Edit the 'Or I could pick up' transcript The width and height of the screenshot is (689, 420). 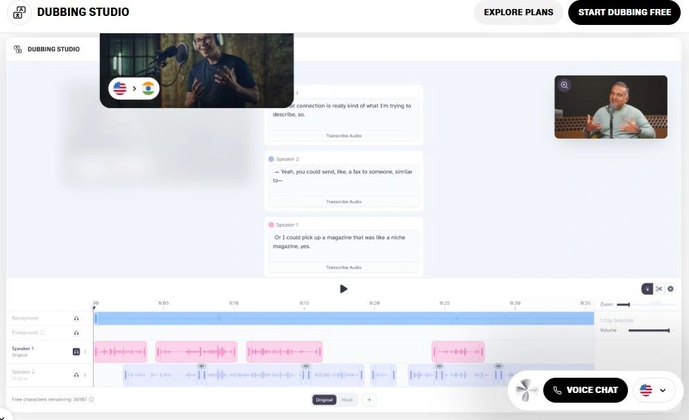343,242
